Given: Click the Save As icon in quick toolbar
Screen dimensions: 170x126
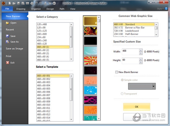Looking at the screenshot, I should (x=23, y=3).
